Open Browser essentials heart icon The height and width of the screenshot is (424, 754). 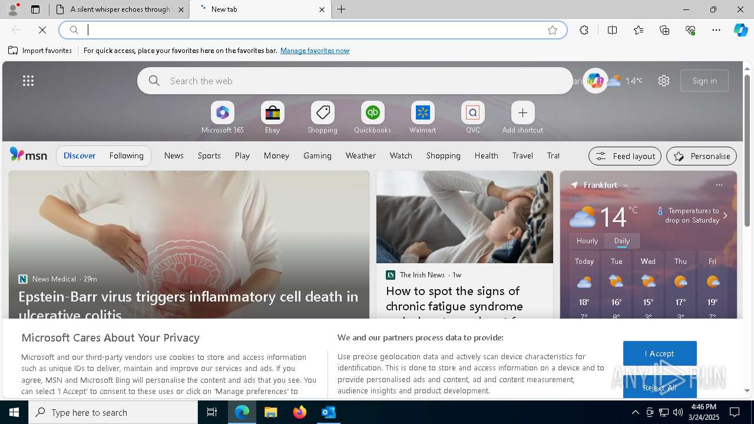click(690, 30)
